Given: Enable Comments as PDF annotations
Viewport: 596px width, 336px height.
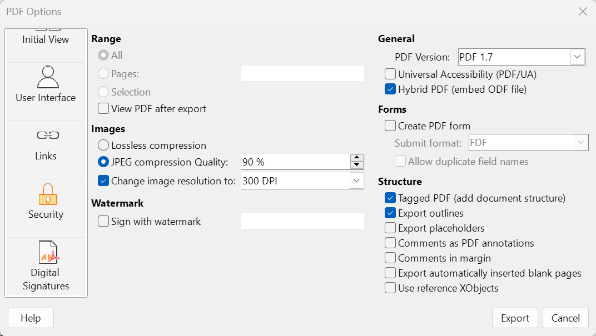Looking at the screenshot, I should (390, 243).
